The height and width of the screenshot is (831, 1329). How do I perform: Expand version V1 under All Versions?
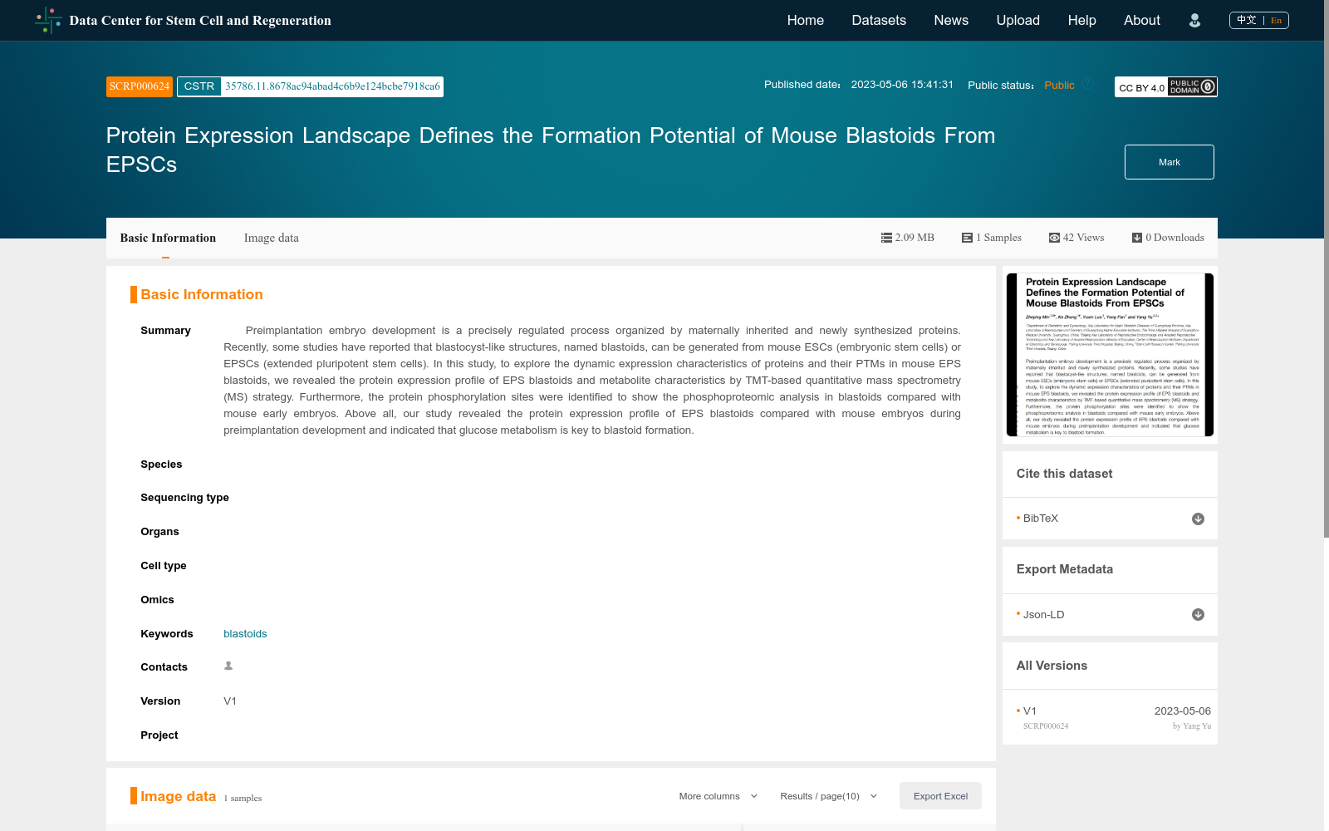[1030, 711]
